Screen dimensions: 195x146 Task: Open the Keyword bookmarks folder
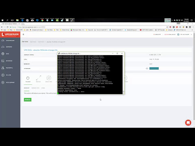click(89, 30)
